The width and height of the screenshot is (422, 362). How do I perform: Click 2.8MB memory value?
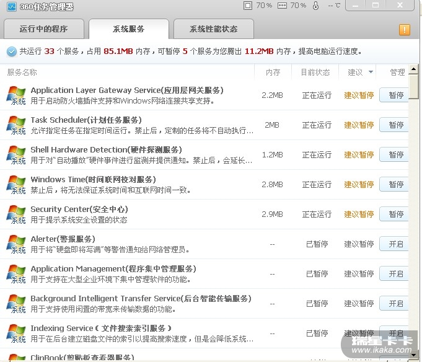[x=272, y=185]
